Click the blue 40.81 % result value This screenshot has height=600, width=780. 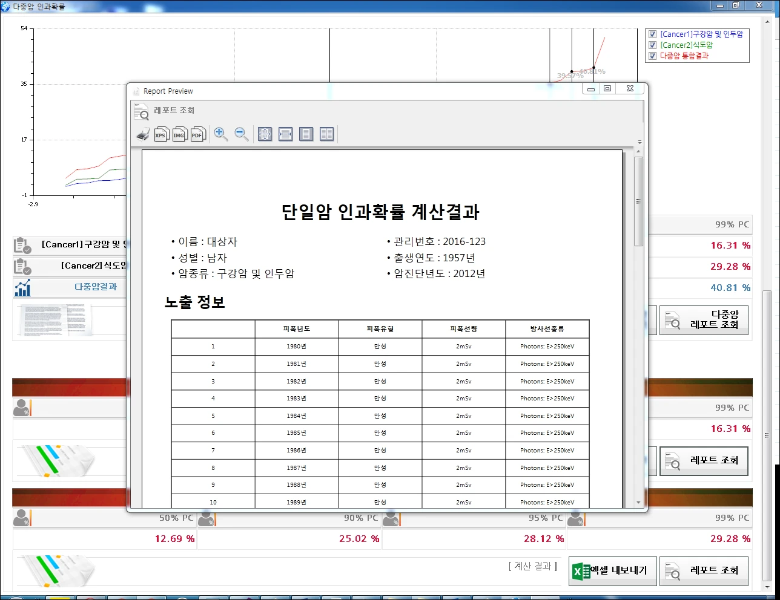[730, 288]
